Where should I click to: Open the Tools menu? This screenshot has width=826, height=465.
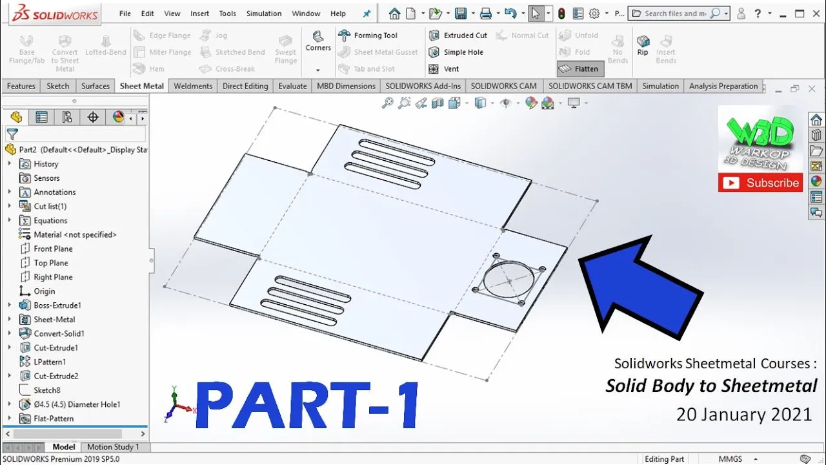[227, 14]
